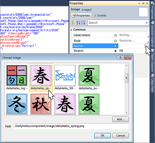Click the image preview box in Properties
The height and width of the screenshot is (143, 155).
[x=143, y=12]
